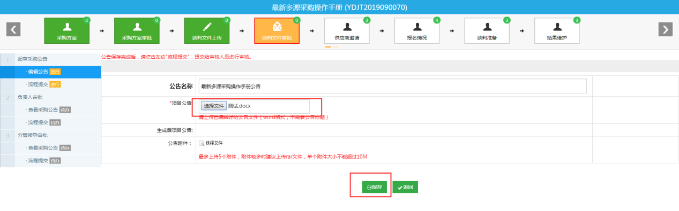The image size is (679, 211).
Task: Click the red note about 5个附件 limit
Action: click(283, 157)
